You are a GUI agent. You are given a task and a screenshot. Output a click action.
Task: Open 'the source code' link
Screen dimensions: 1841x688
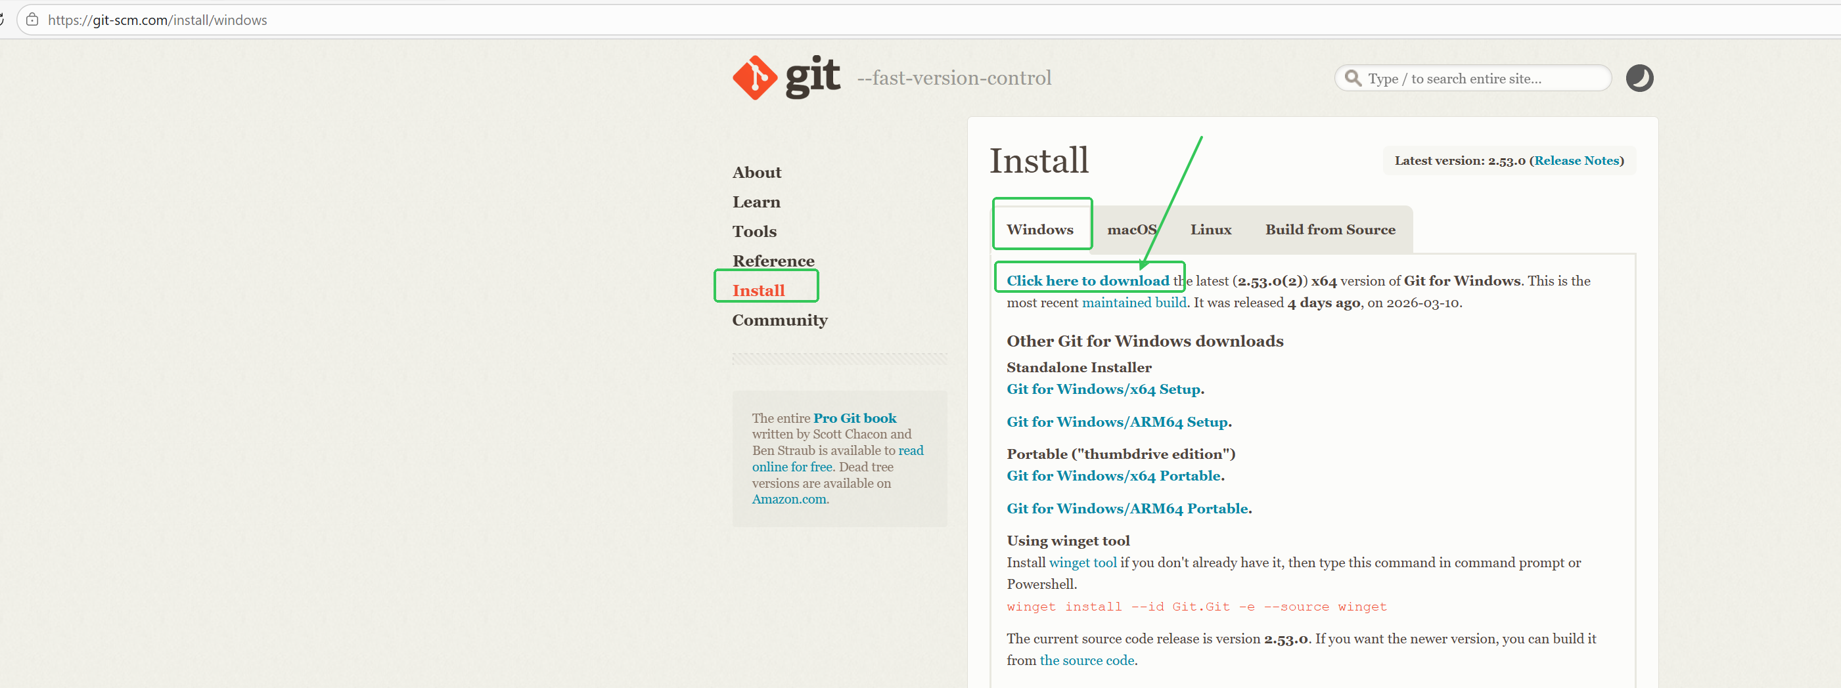coord(1087,661)
